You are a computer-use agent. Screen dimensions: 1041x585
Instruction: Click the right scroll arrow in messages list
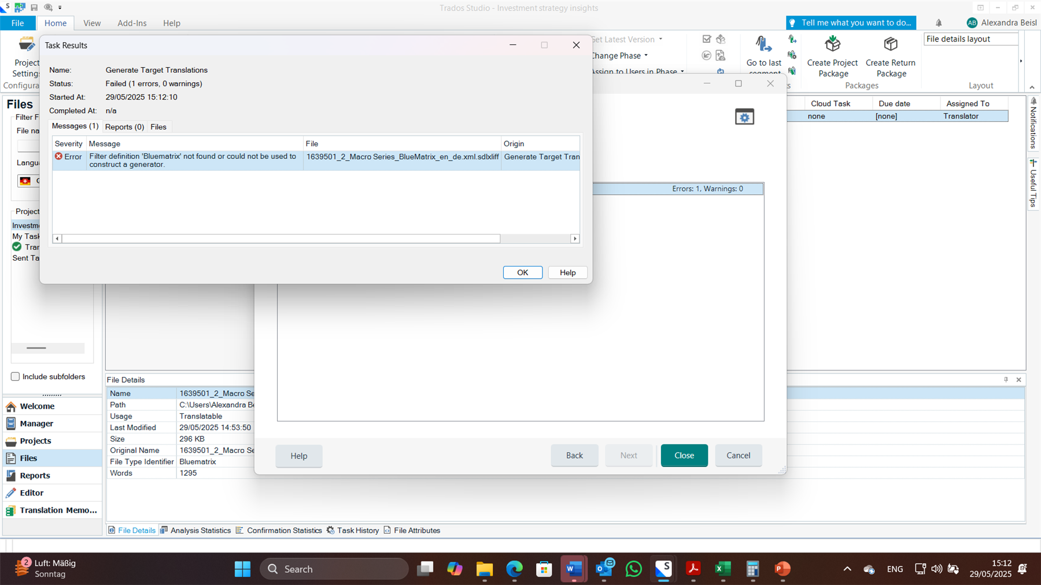click(x=575, y=238)
